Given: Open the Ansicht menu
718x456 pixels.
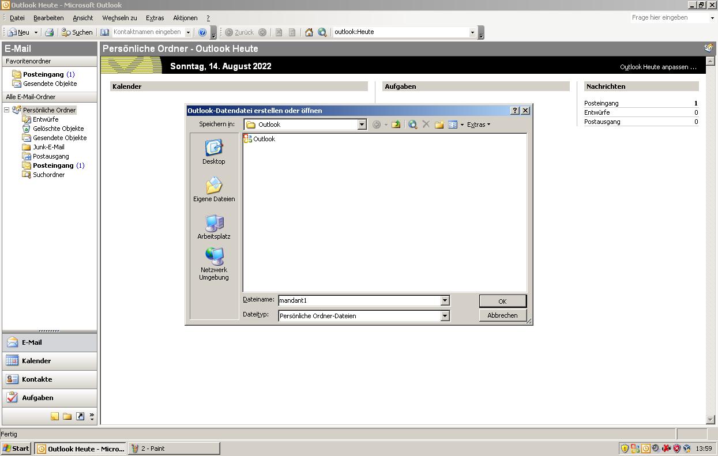Looking at the screenshot, I should pyautogui.click(x=83, y=18).
